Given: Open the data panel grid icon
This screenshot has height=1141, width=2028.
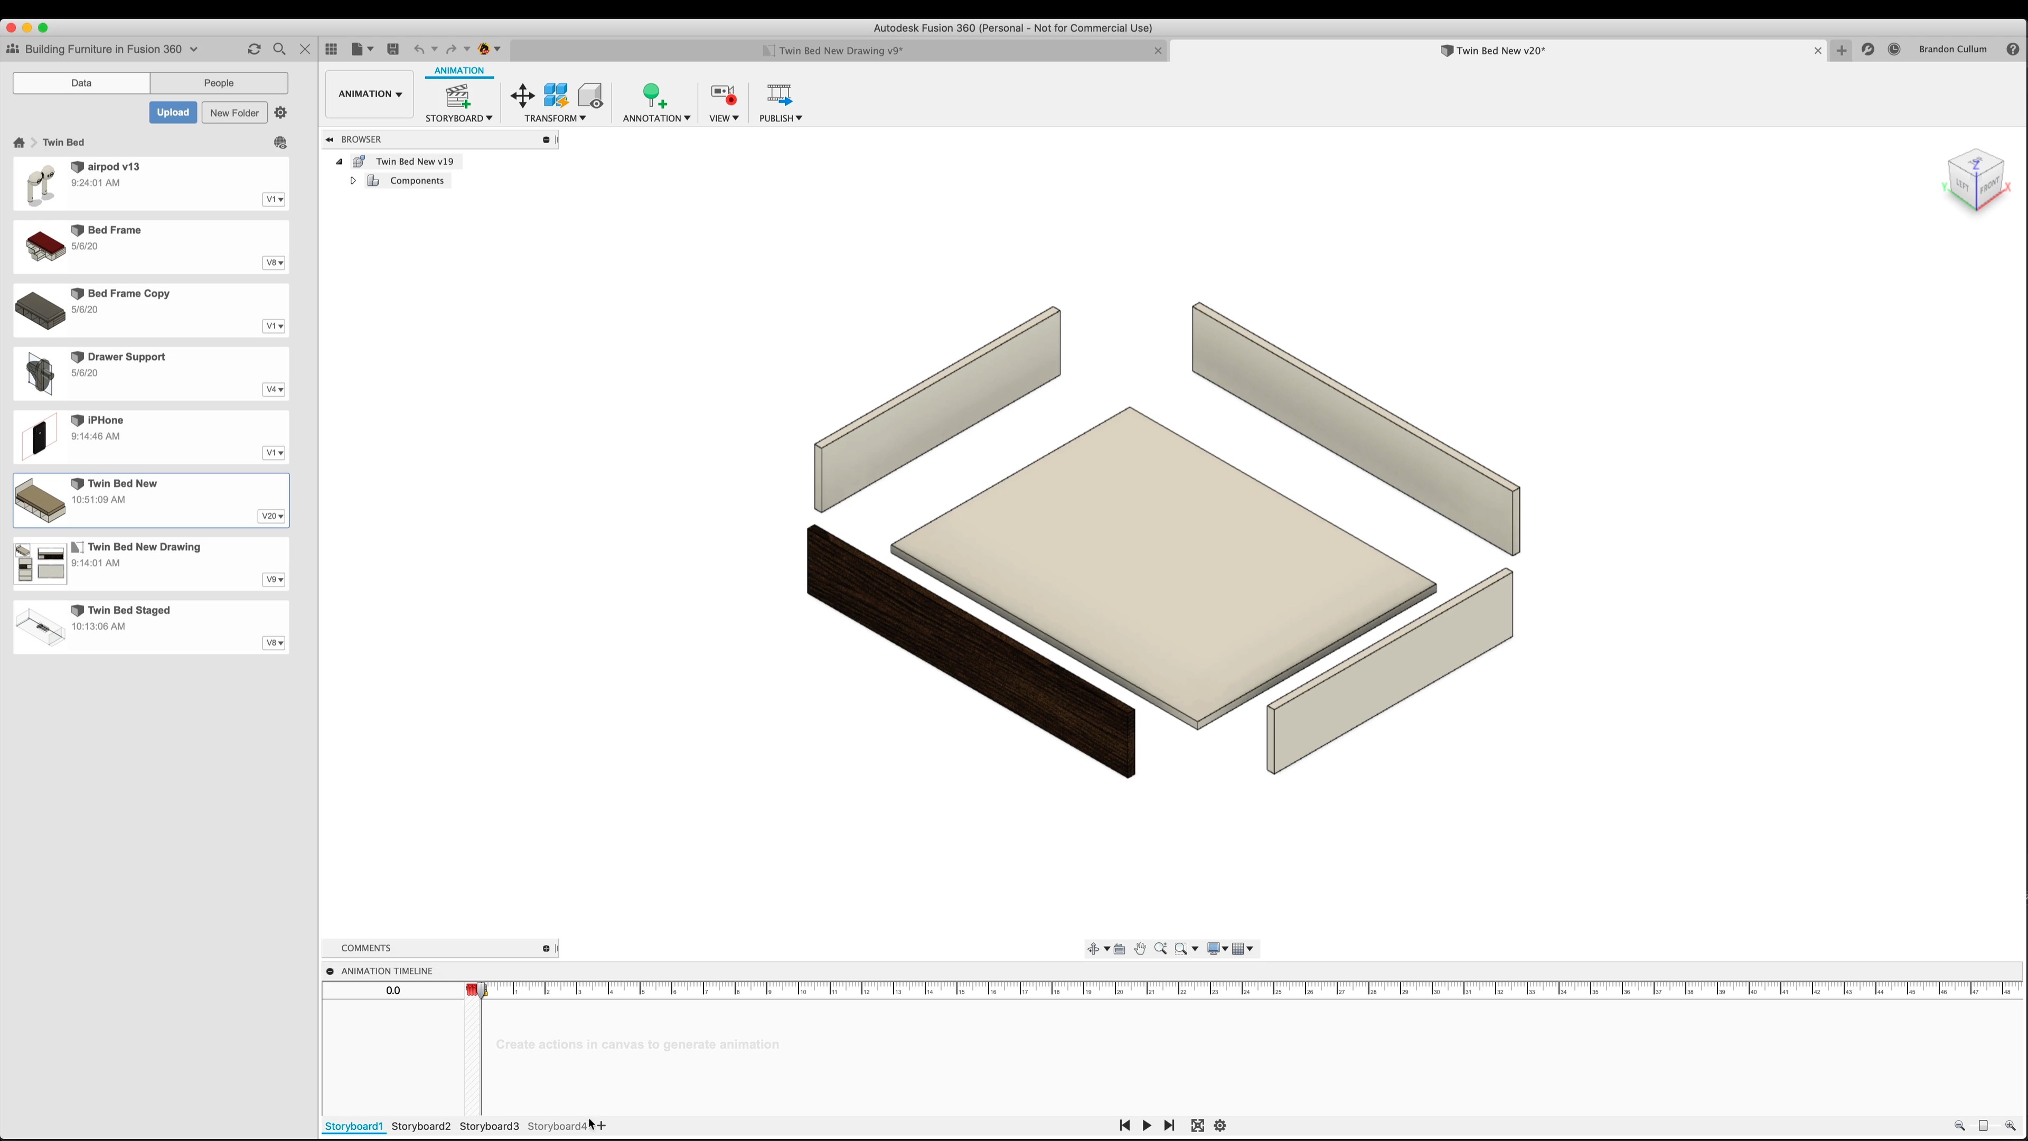Looking at the screenshot, I should (332, 50).
